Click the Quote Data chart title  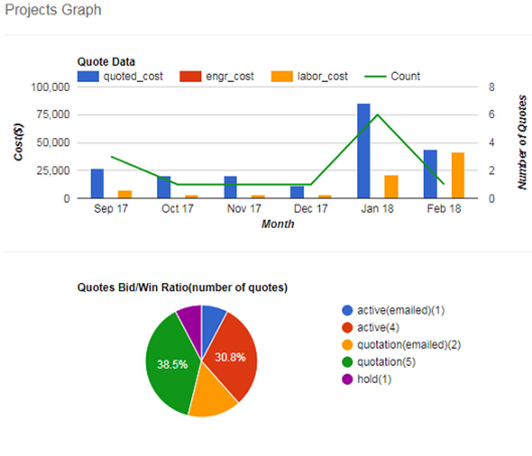pyautogui.click(x=106, y=62)
